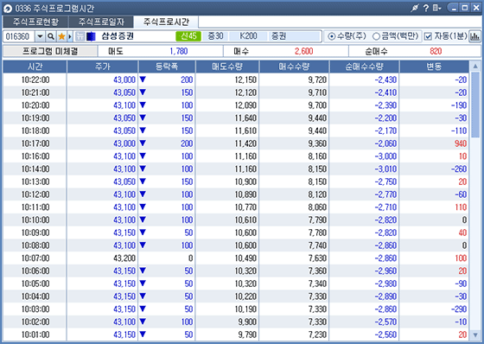Click the 10:01:00 time cell
The image size is (484, 344).
(x=35, y=334)
